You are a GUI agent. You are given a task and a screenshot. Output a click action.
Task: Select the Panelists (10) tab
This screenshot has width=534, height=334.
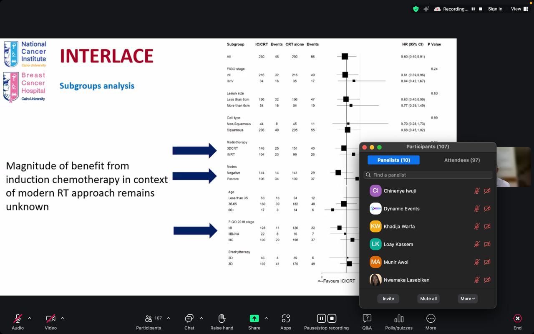393,160
